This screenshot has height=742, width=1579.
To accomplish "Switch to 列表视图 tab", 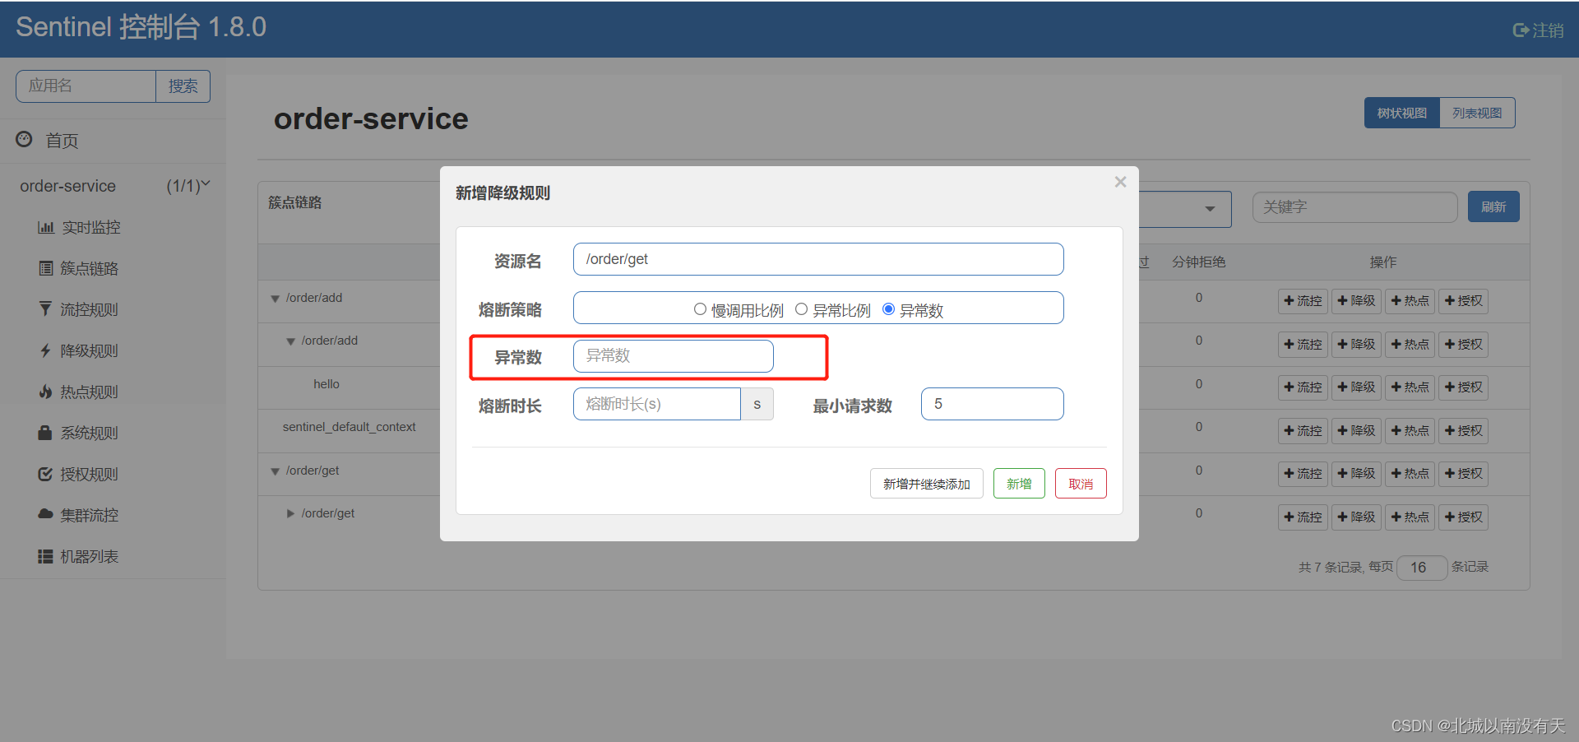I will [1477, 113].
